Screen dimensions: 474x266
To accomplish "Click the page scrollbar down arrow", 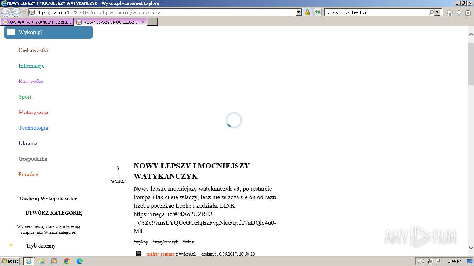I will click(471, 248).
